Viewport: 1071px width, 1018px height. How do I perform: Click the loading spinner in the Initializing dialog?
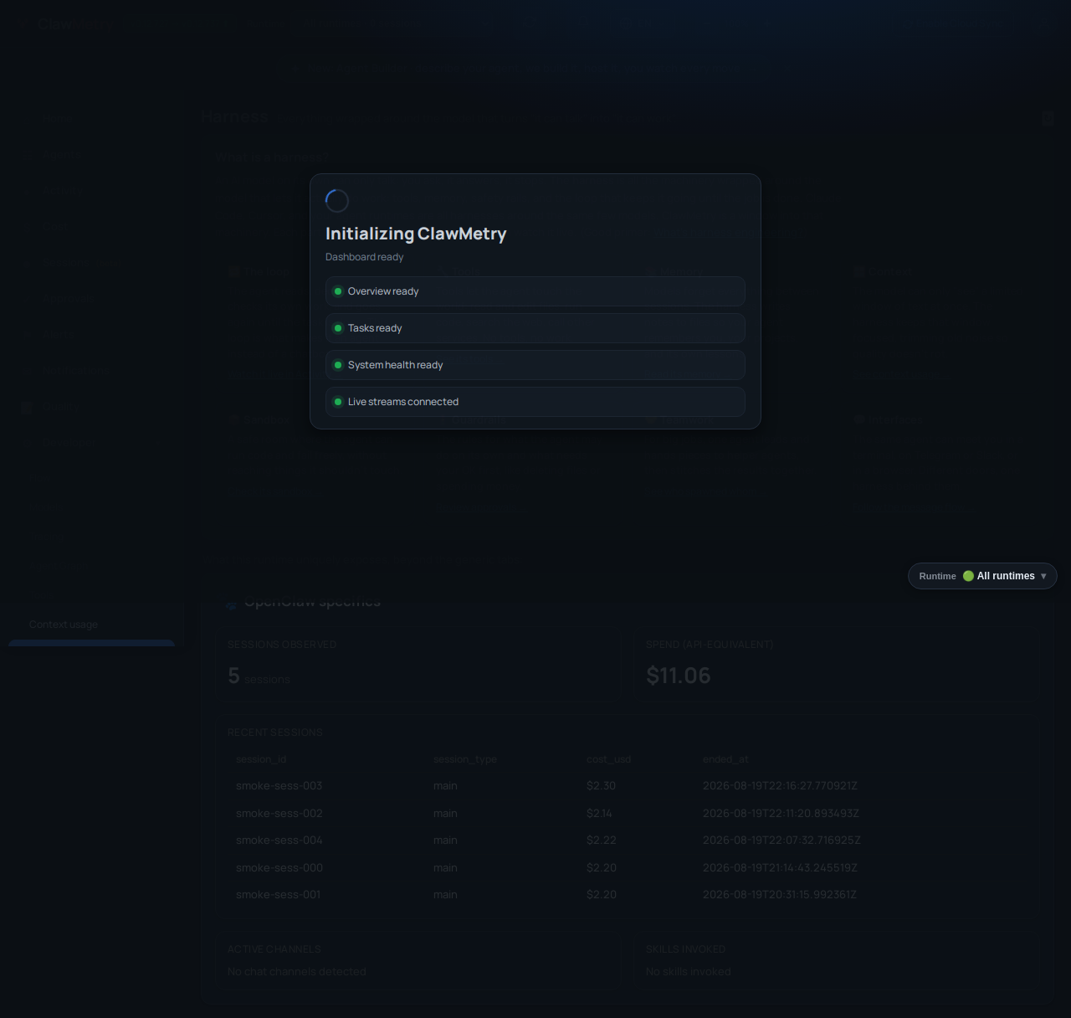click(x=337, y=201)
